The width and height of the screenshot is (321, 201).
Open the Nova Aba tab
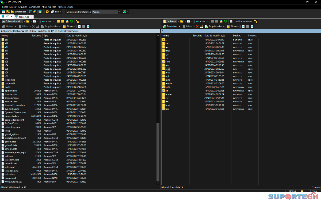24,17
